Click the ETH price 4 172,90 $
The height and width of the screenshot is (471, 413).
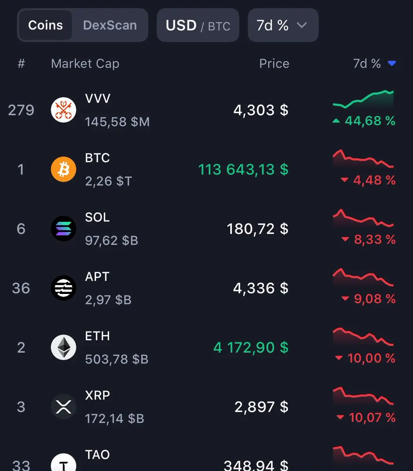click(x=251, y=347)
